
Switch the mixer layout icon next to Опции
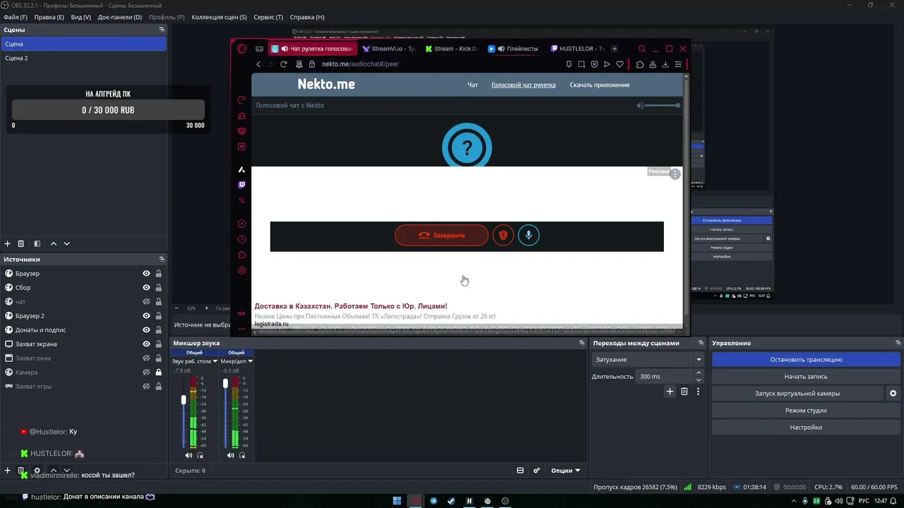click(521, 471)
